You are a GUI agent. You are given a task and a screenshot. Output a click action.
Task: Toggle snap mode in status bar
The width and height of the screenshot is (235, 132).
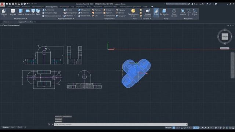click(177, 128)
